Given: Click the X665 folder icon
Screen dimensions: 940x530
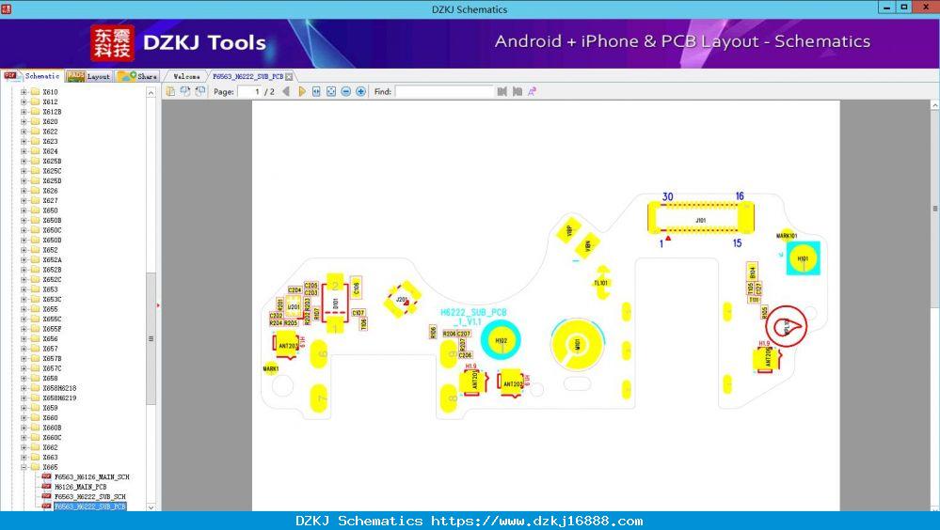Looking at the screenshot, I should tap(35, 467).
